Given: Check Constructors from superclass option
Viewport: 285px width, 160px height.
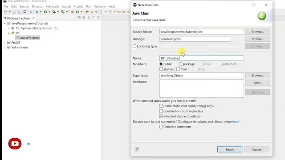Looking at the screenshot, I should (x=161, y=111).
